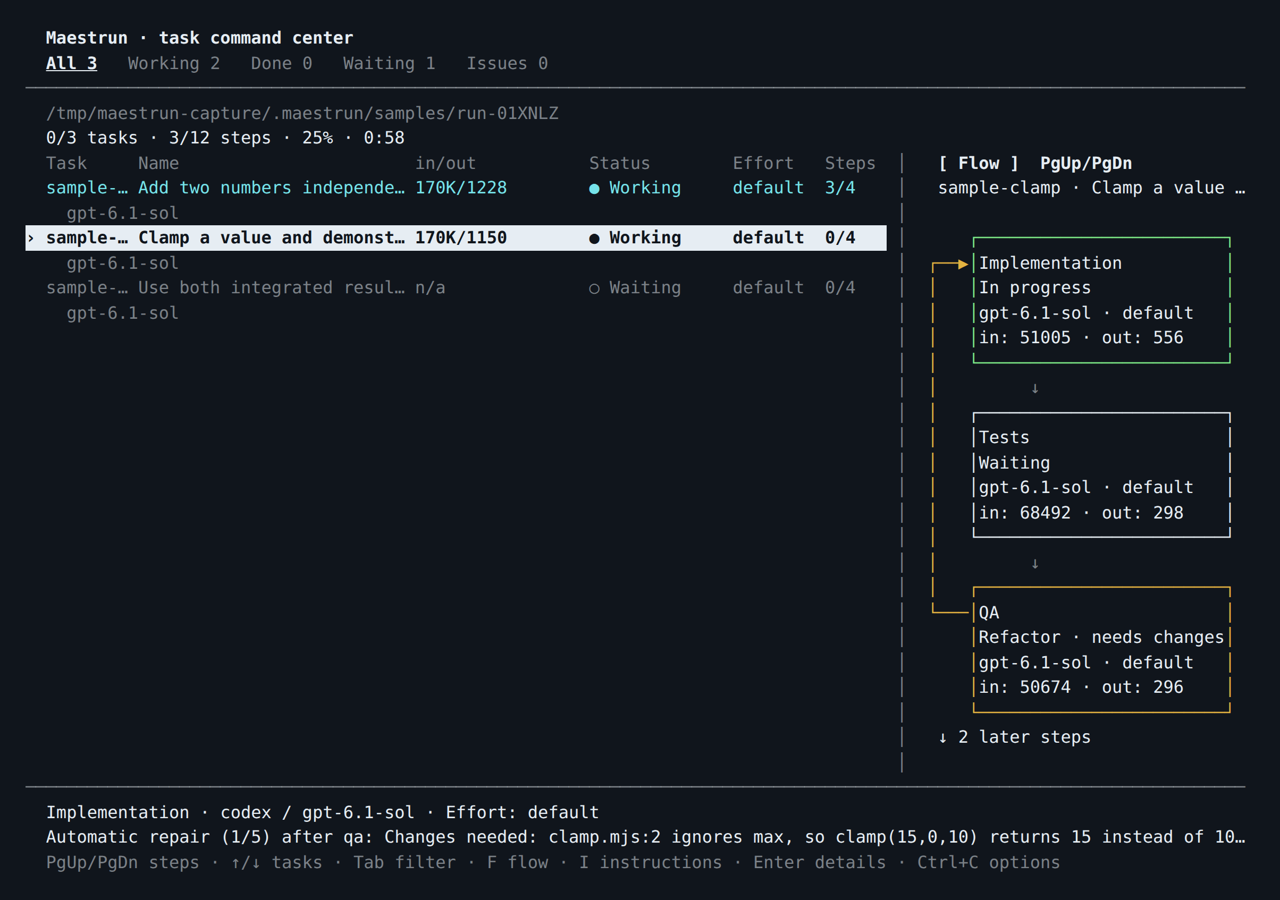Click the 'F flow' shortcut hint
Image resolution: width=1280 pixels, height=900 pixels.
pyautogui.click(x=517, y=863)
